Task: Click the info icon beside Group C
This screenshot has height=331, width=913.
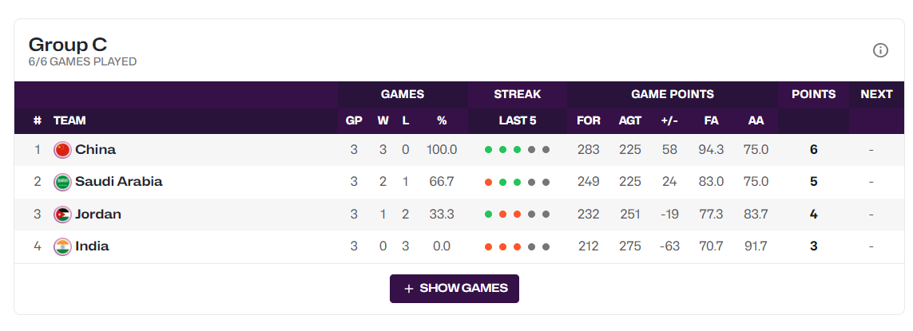Action: point(880,50)
